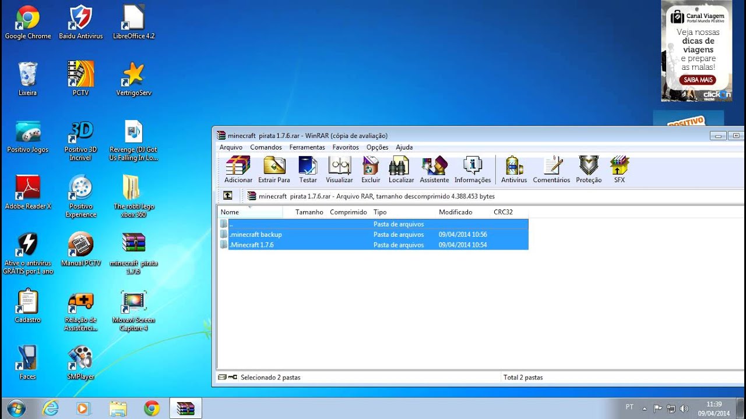The width and height of the screenshot is (746, 419).
Task: Select the Positivo Jogos desktop icon
Action: click(27, 137)
